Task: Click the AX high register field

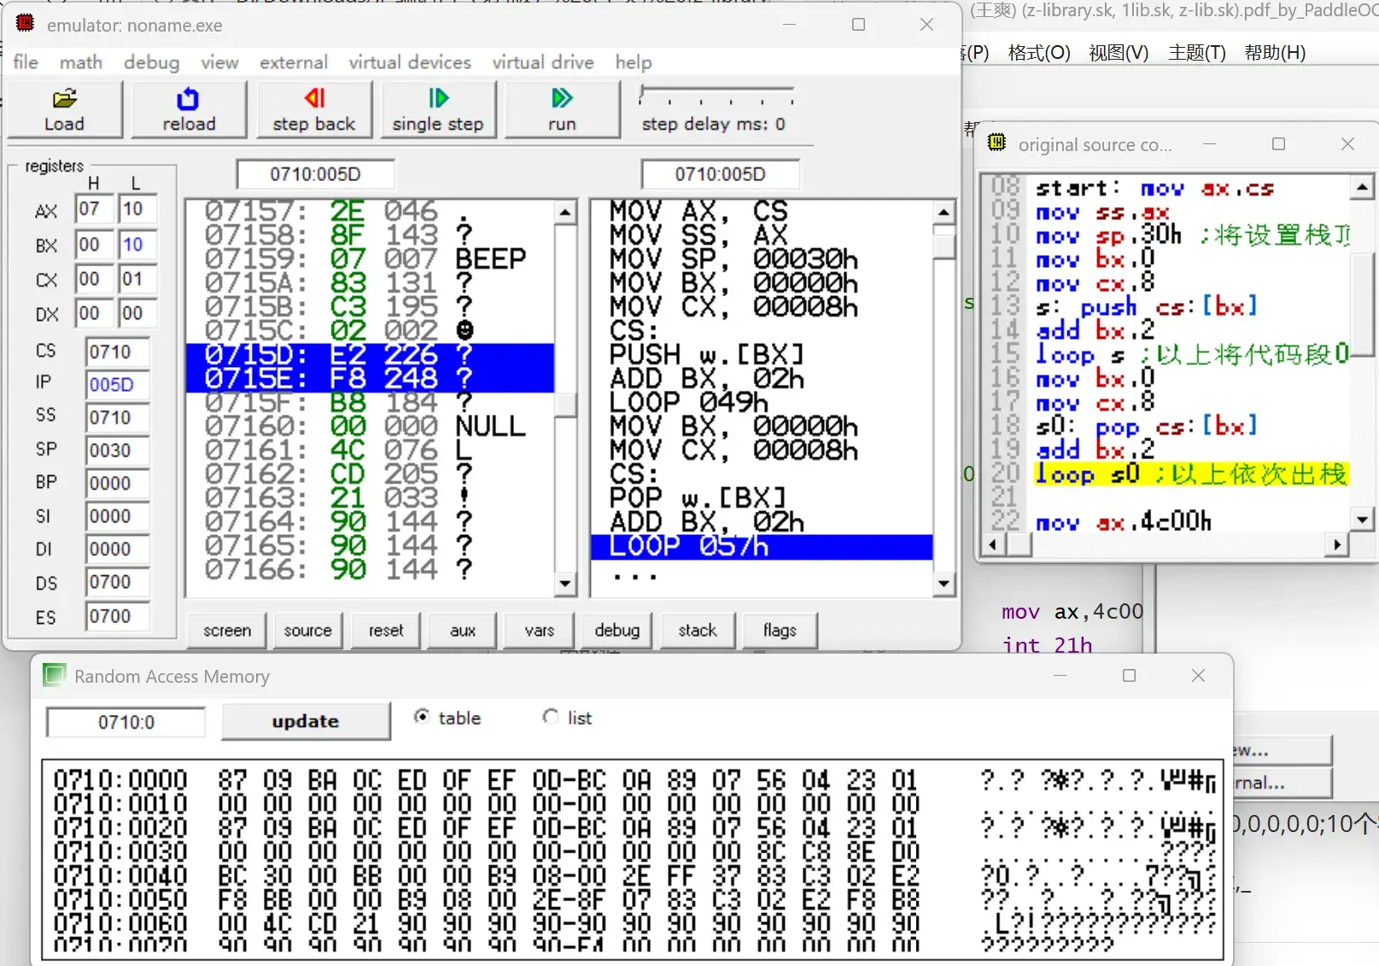Action: pos(93,209)
